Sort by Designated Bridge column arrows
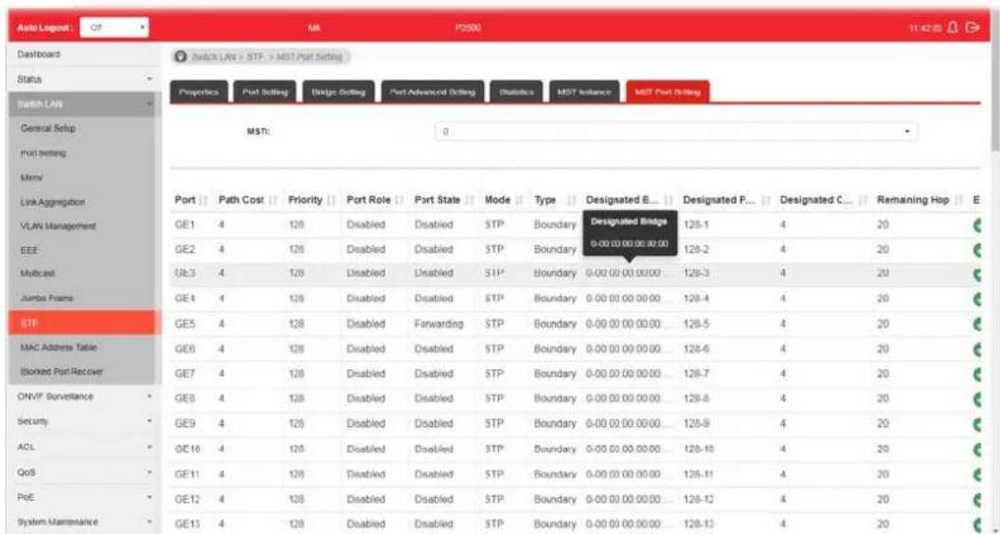This screenshot has height=534, width=1000. [669, 201]
